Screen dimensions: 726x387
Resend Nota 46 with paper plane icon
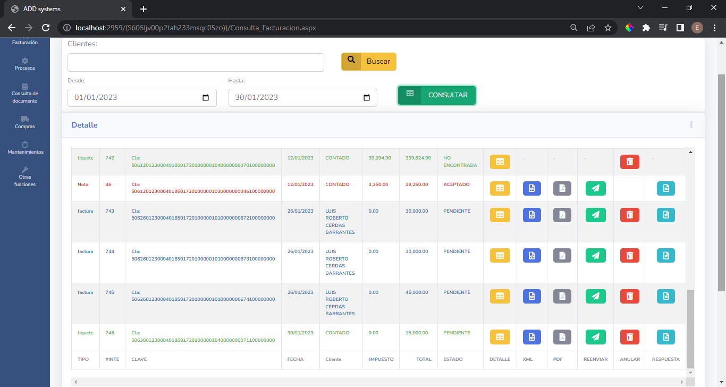pos(596,188)
